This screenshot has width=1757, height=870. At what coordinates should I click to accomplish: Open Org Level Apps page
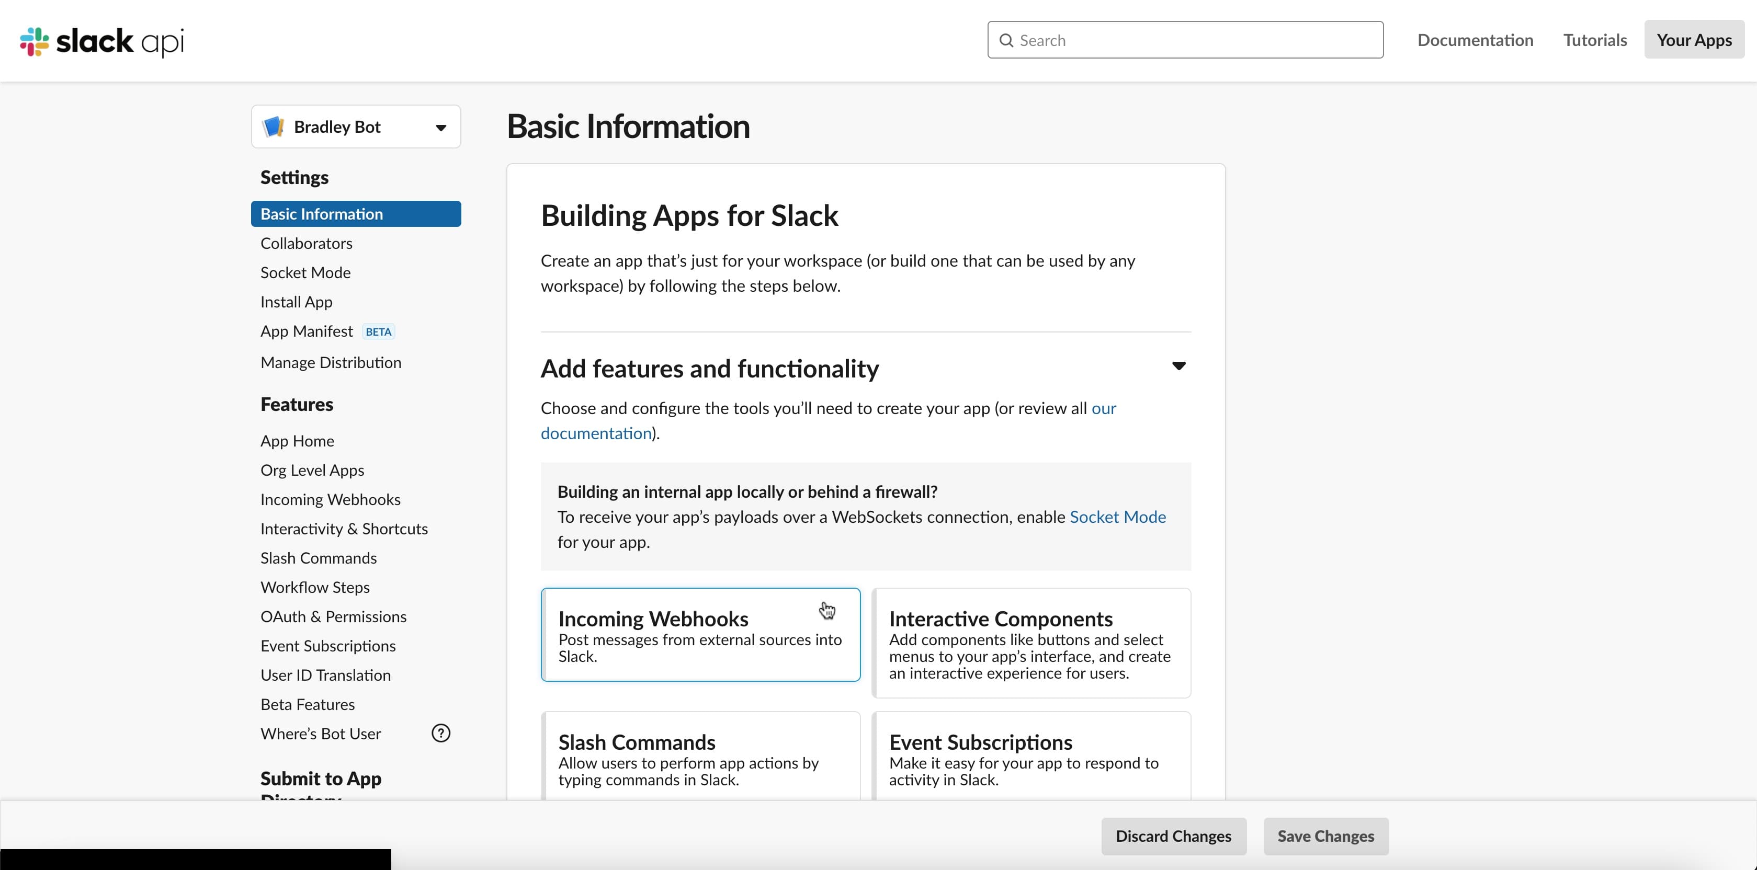tap(312, 471)
